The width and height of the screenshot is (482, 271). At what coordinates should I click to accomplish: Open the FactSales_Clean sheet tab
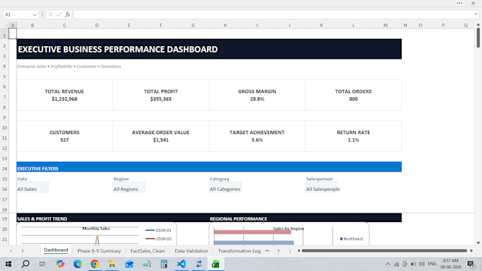pos(147,250)
